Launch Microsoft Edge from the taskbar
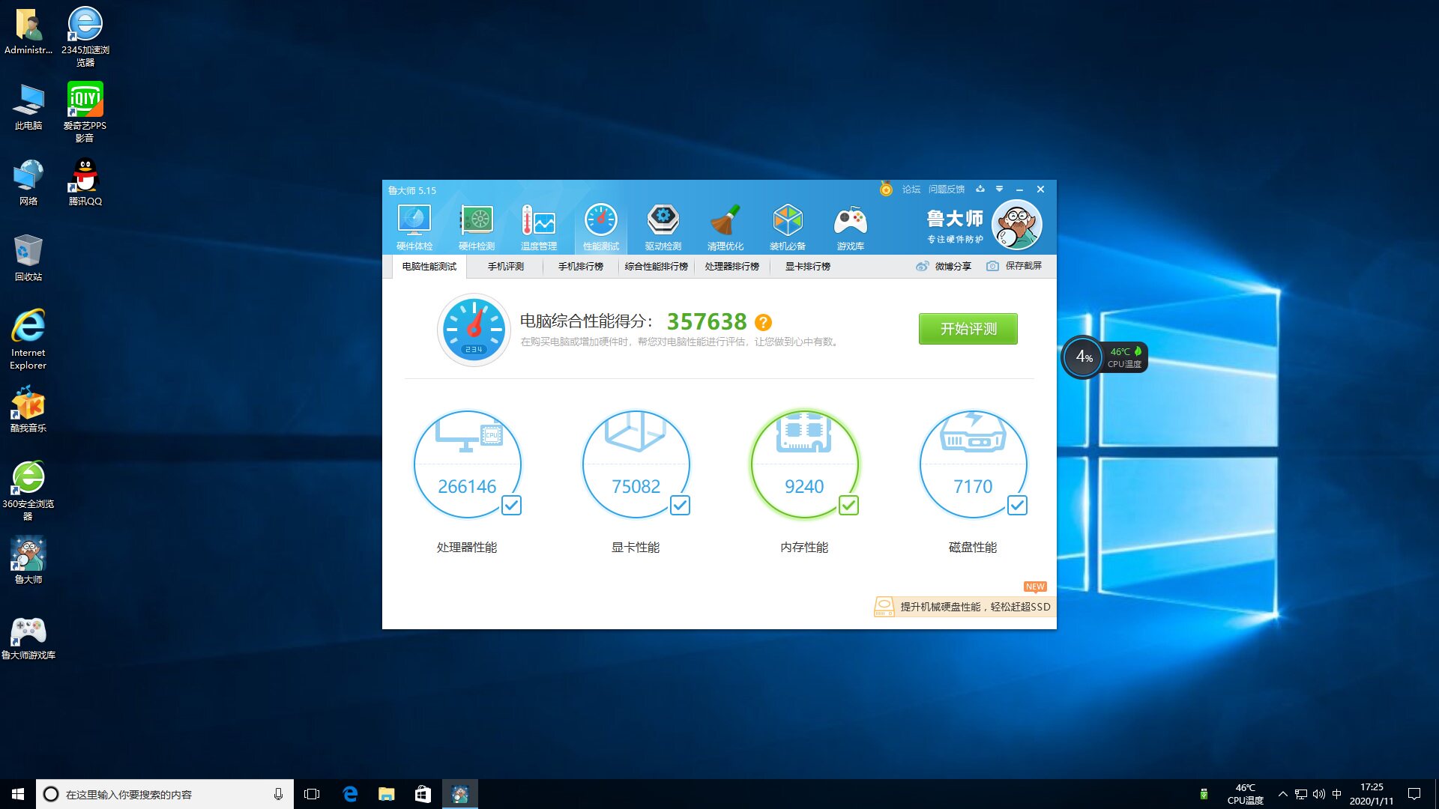The image size is (1439, 809). (349, 794)
